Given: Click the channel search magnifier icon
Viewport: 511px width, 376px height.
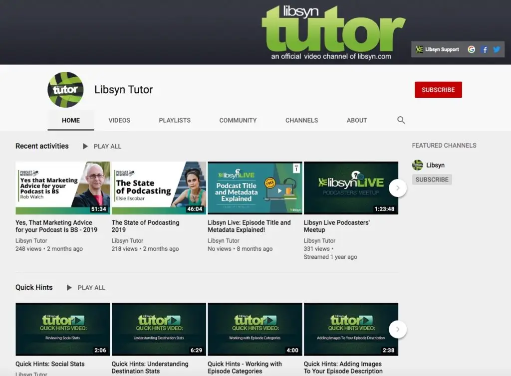Looking at the screenshot, I should (401, 120).
